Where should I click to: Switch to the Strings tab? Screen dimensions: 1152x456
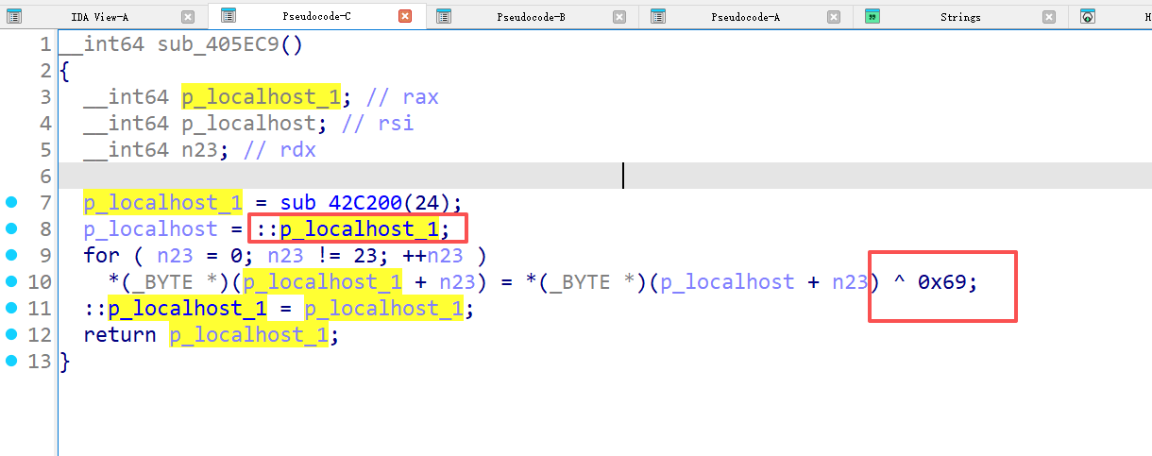tap(959, 17)
